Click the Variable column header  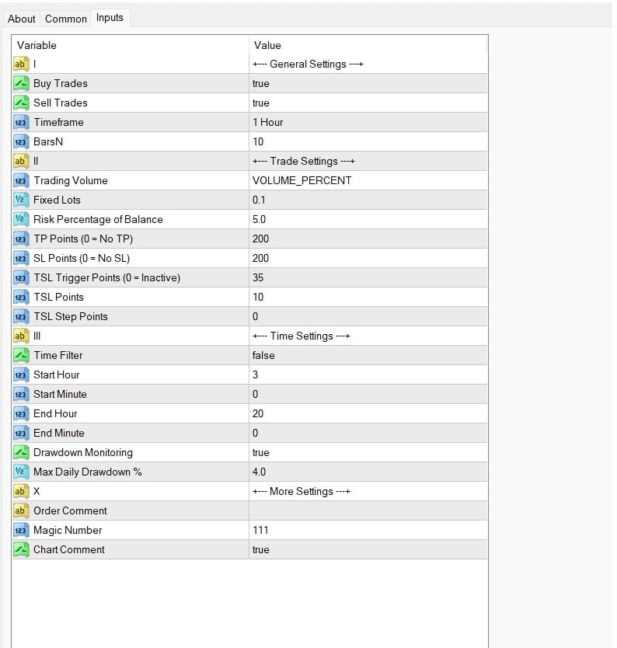click(x=37, y=45)
